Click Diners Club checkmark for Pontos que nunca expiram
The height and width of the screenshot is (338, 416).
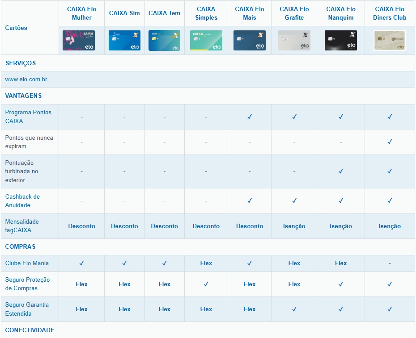pyautogui.click(x=390, y=142)
